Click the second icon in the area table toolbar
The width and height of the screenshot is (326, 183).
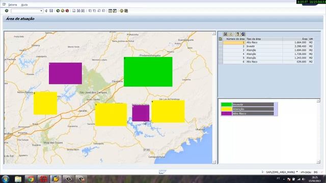point(231,34)
